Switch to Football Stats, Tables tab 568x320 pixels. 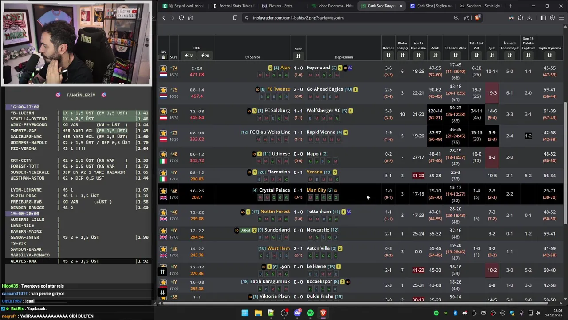[x=233, y=6]
